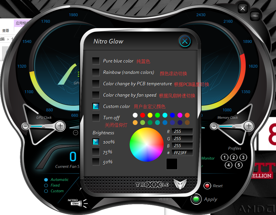Open Nitro Glow lighting settings icon
This screenshot has width=276, height=215.
pyautogui.click(x=78, y=203)
